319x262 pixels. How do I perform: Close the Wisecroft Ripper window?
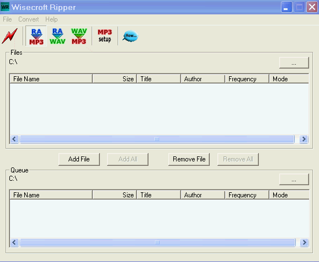click(x=312, y=7)
